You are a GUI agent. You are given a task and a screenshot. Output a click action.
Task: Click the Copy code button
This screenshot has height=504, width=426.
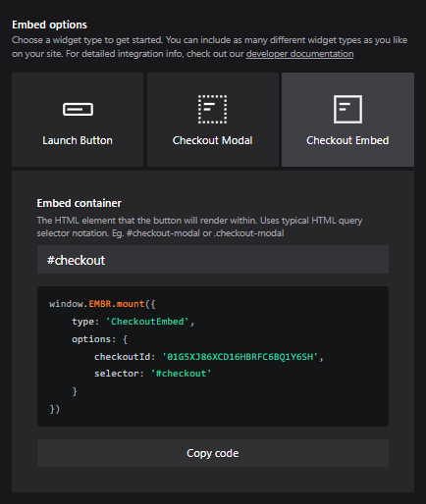(213, 453)
